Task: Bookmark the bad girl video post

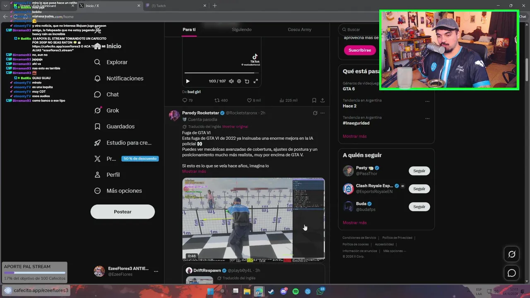Action: [x=314, y=100]
